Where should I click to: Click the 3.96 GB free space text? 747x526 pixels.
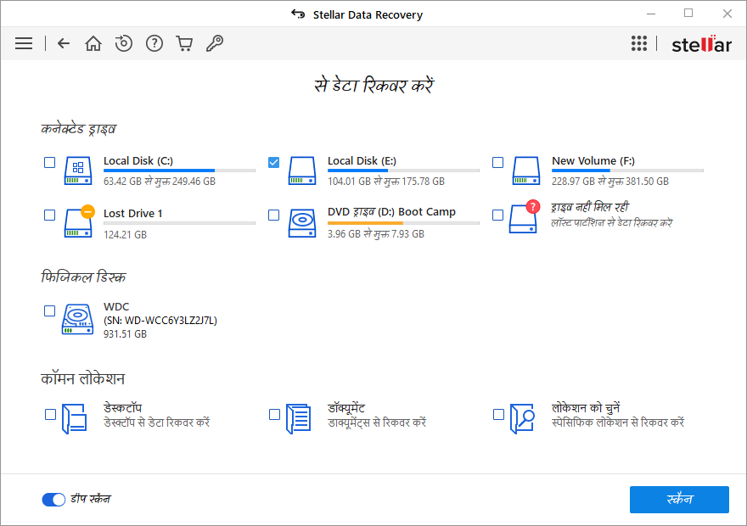point(376,233)
